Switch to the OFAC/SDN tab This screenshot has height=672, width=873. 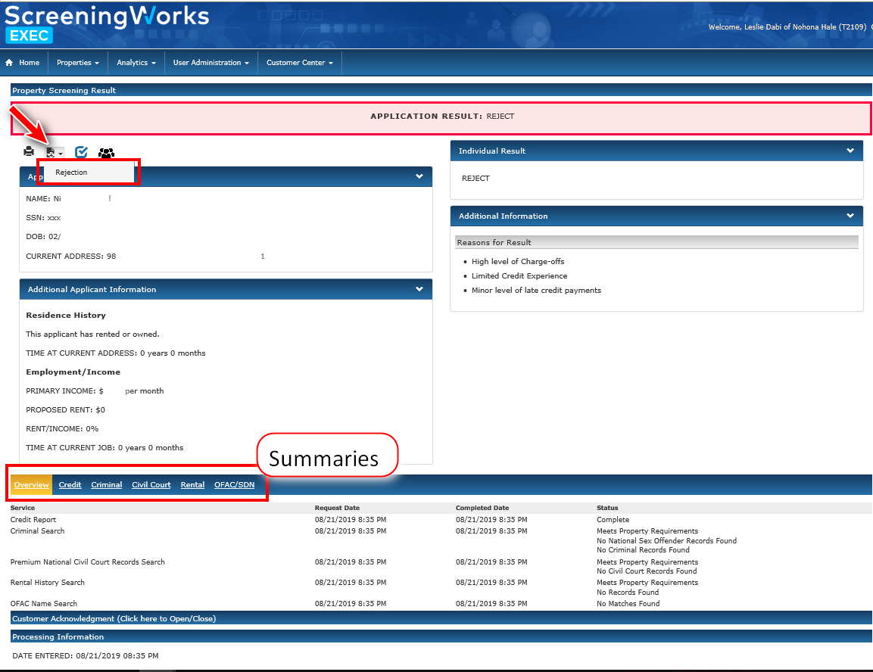pyautogui.click(x=235, y=484)
